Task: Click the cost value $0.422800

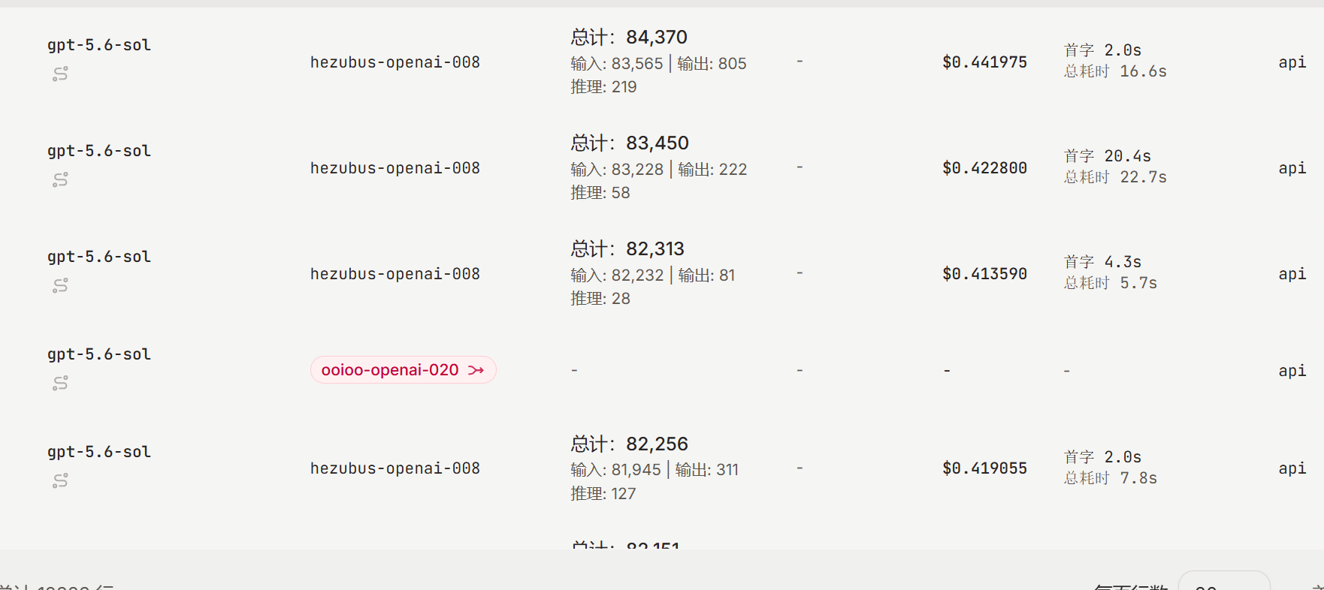Action: (984, 168)
